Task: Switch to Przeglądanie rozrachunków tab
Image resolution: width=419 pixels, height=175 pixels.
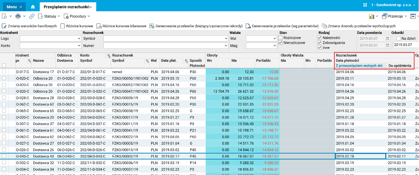Action: (68, 6)
